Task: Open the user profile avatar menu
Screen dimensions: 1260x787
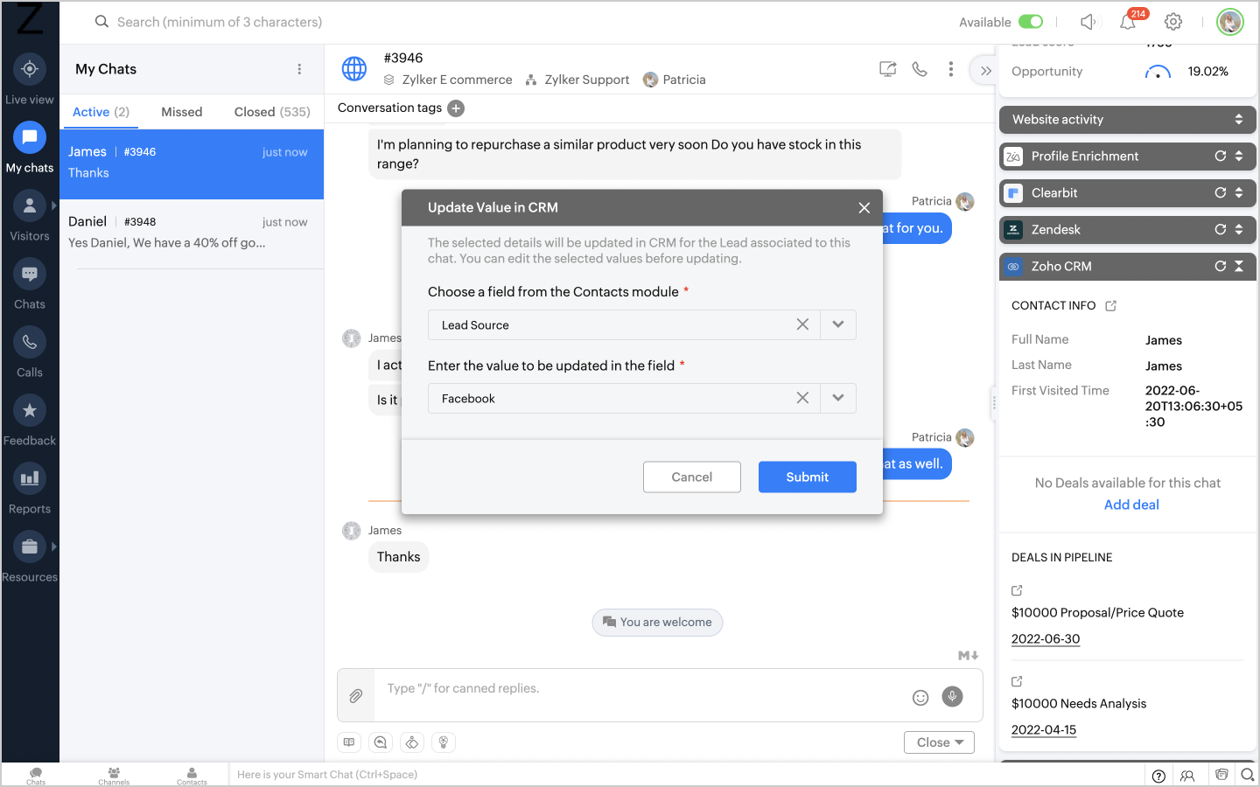Action: coord(1230,22)
